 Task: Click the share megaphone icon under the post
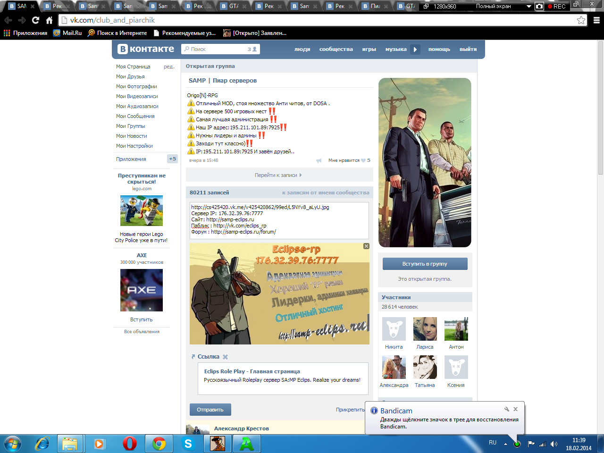[319, 160]
